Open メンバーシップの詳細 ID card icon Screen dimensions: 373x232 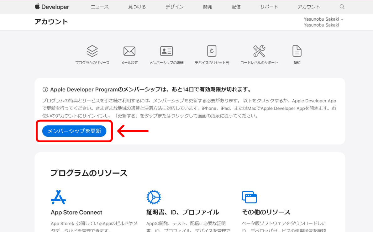tap(166, 51)
